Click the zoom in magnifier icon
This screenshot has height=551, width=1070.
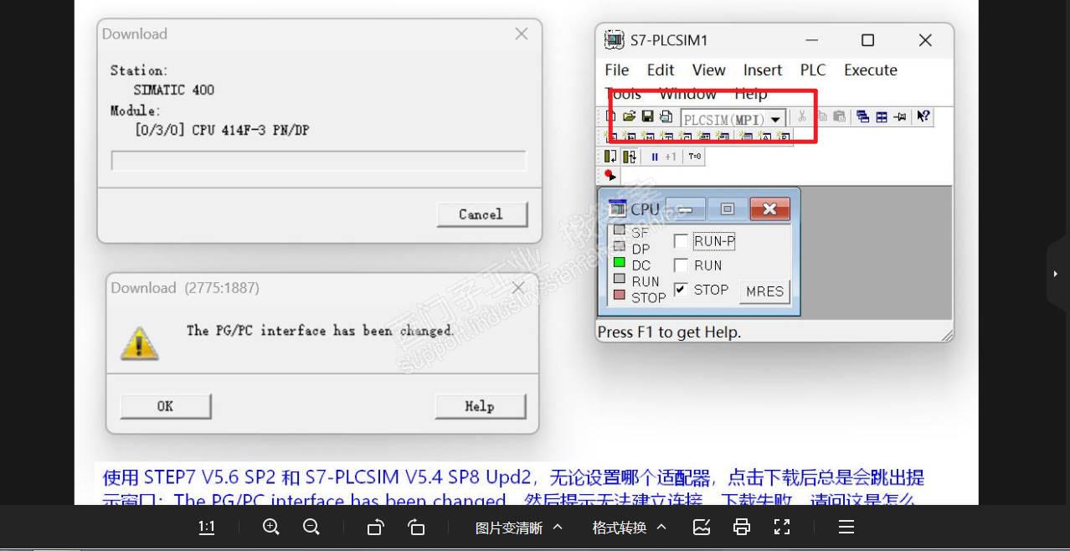click(270, 528)
